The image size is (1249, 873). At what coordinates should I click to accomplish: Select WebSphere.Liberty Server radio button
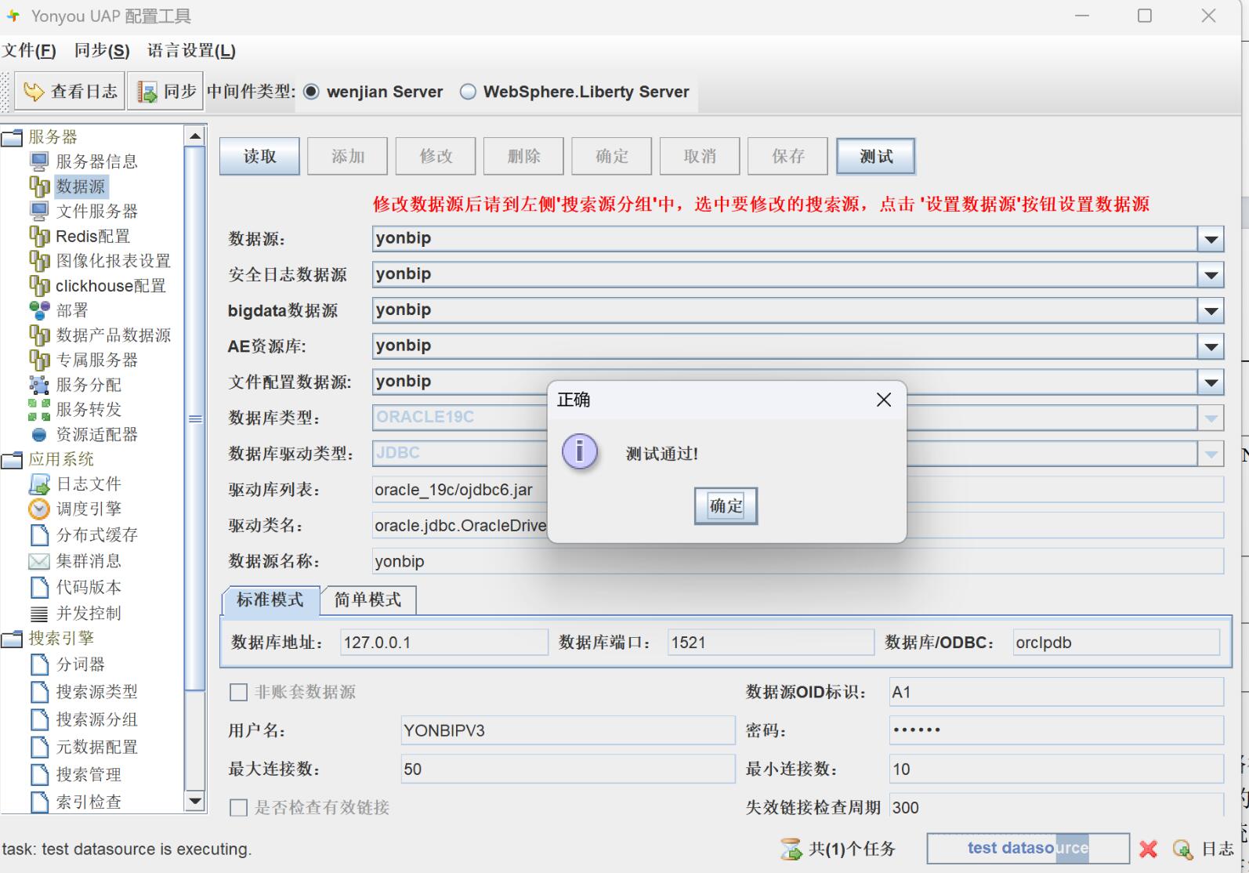(x=469, y=92)
